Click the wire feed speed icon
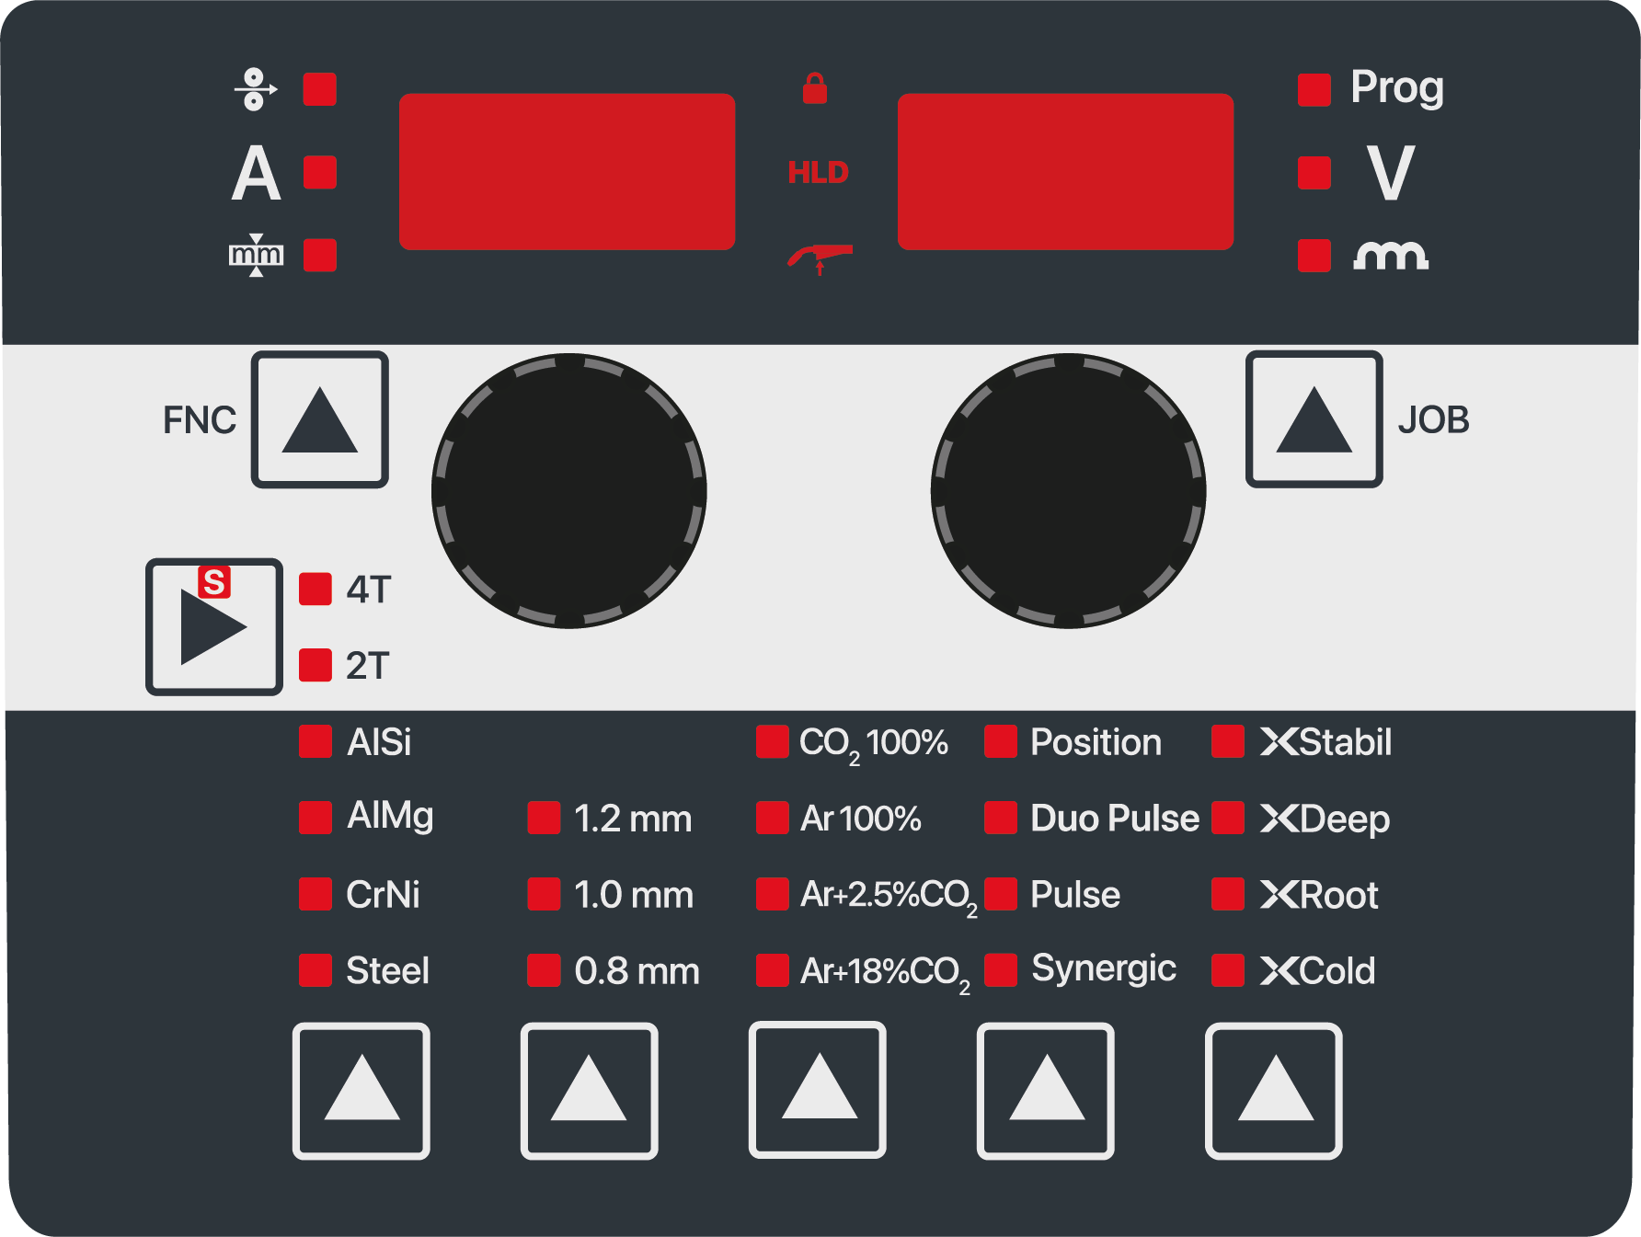Screen dimensions: 1641x1237 [256, 89]
